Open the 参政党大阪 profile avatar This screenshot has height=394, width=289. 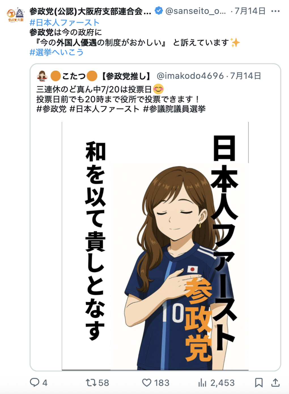coord(16,15)
